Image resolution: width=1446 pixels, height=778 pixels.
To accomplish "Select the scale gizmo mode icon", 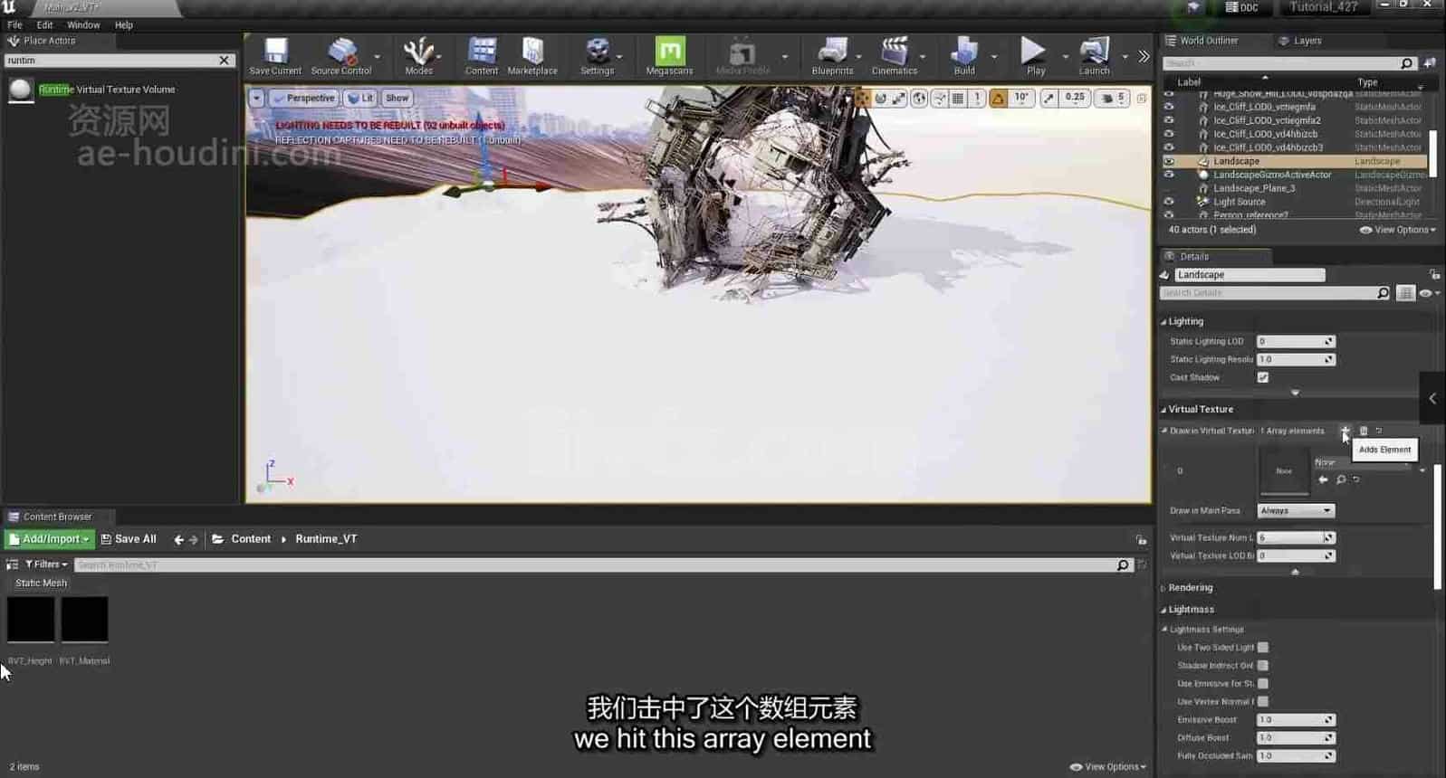I will [898, 98].
